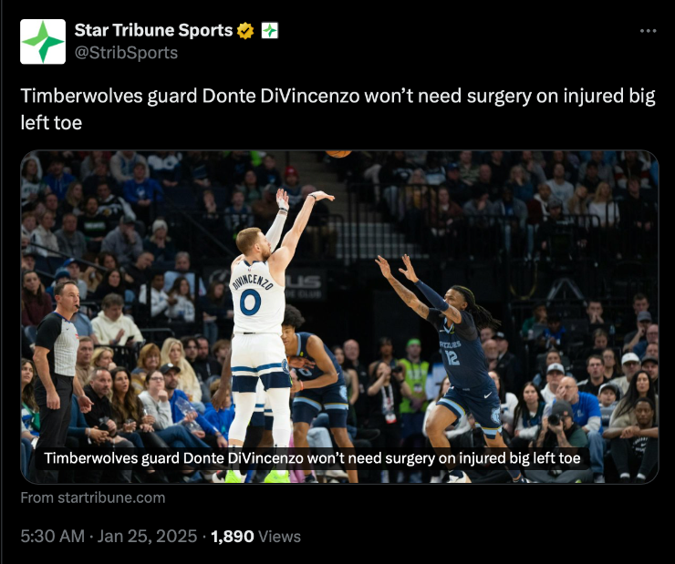Select the tweet text about DiVincenzo's toe

[337, 109]
